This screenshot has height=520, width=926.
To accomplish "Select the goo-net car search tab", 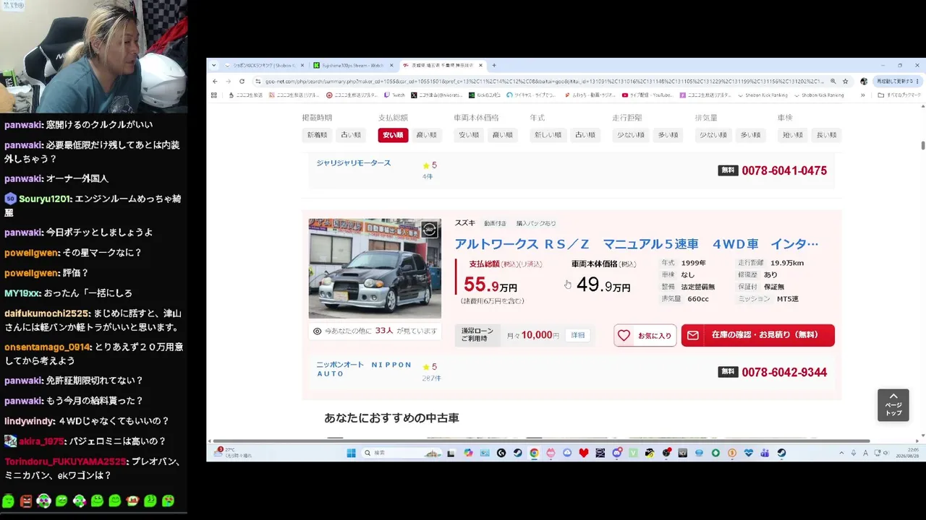I will [x=442, y=65].
